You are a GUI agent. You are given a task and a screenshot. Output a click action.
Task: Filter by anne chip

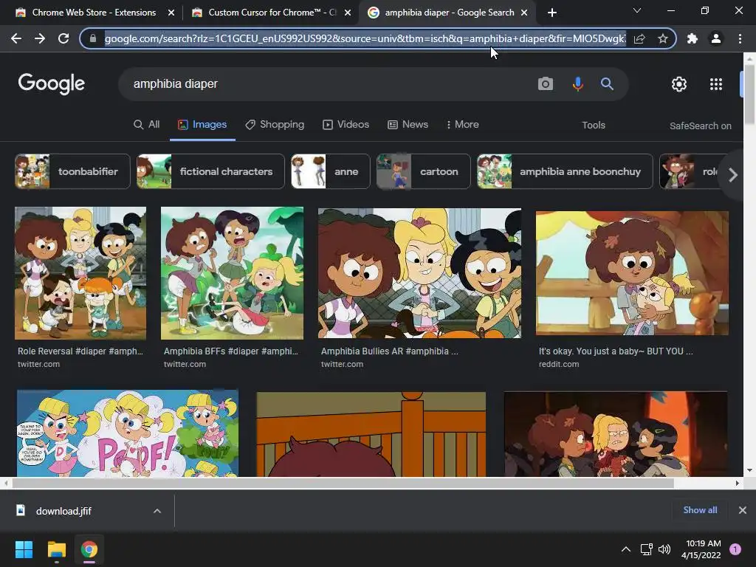tap(330, 171)
